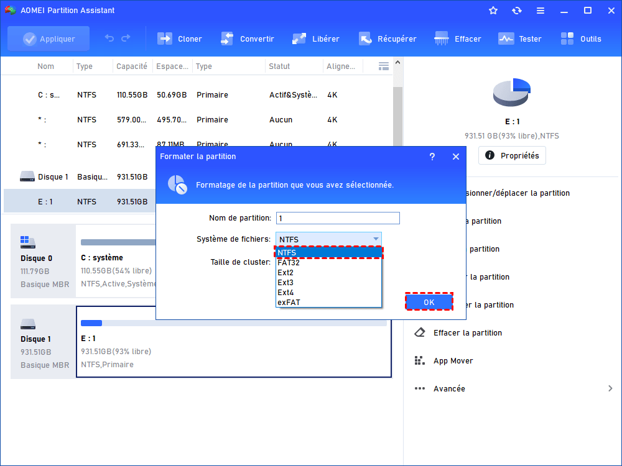This screenshot has height=466, width=622.
Task: Open the Tester tool
Action: 519,39
